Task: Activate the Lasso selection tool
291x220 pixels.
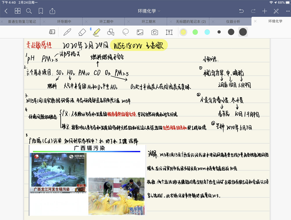Action: coord(125,32)
